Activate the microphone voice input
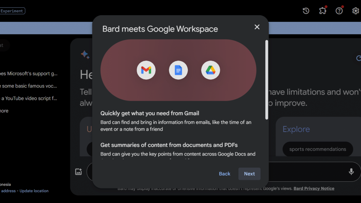Image resolution: width=361 pixels, height=203 pixels. point(351,172)
